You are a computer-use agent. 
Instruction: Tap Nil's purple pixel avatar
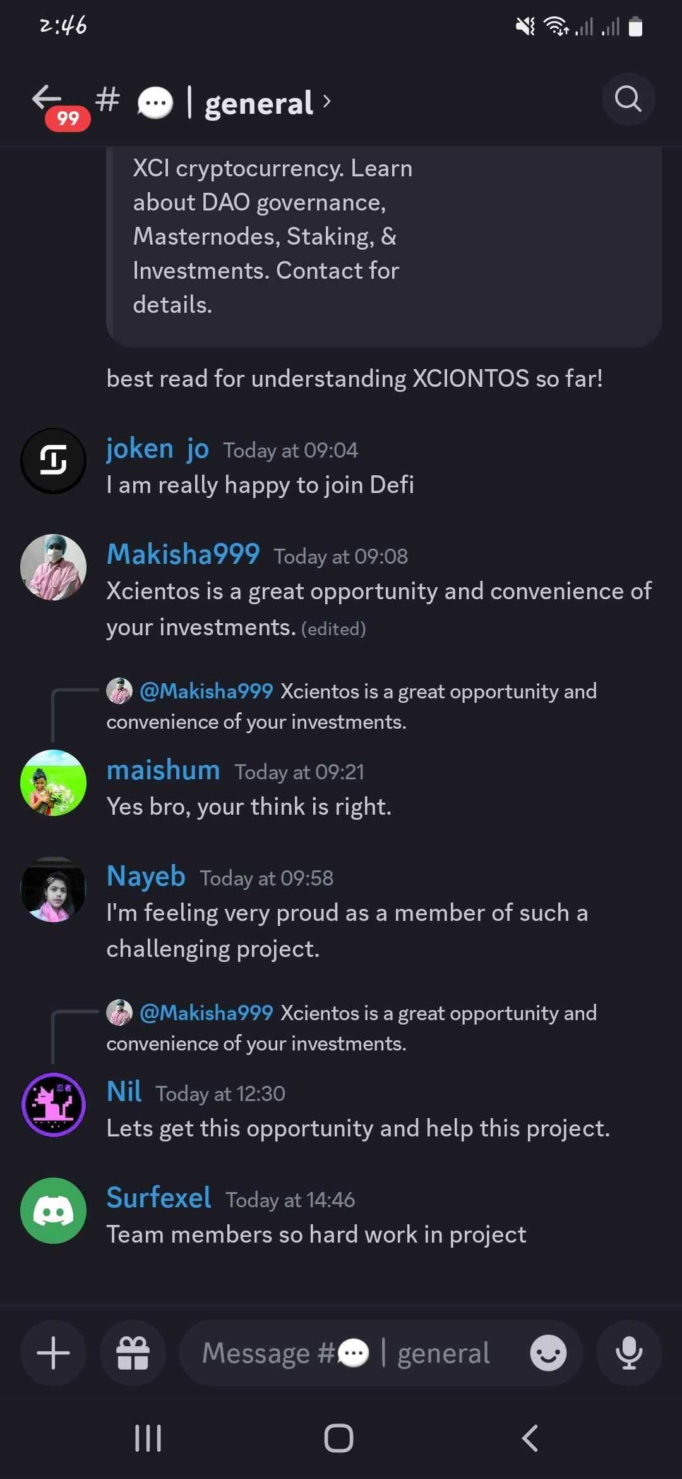(x=54, y=1104)
